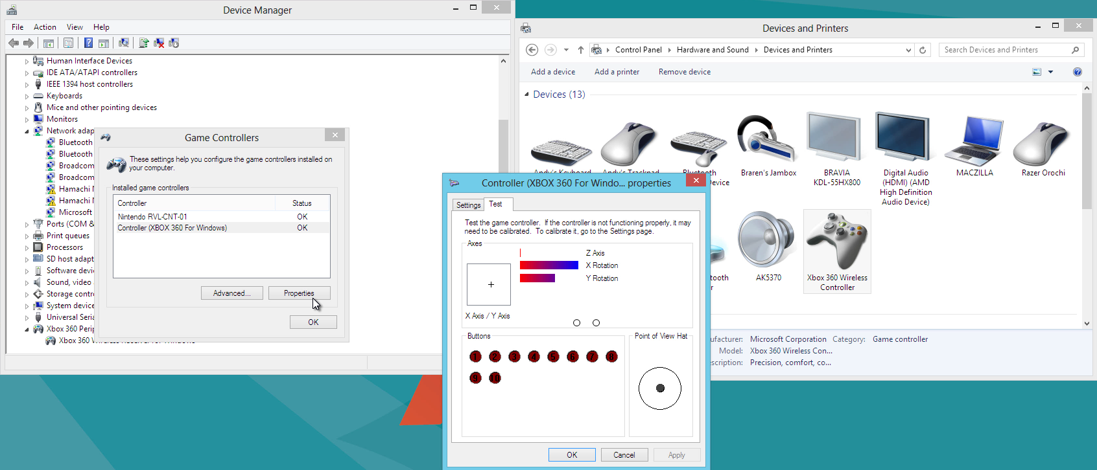Click Add a printer command
Viewport: 1097px width, 470px height.
click(617, 72)
